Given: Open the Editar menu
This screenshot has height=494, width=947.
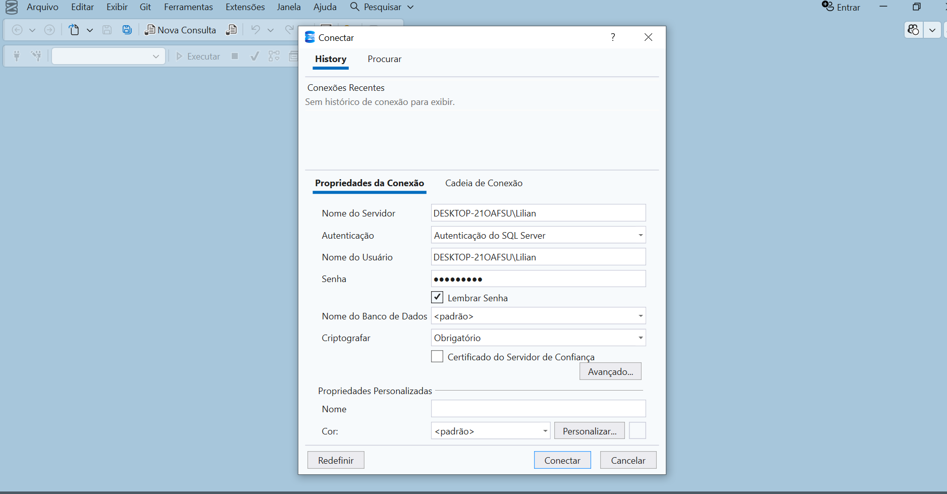Looking at the screenshot, I should [82, 7].
